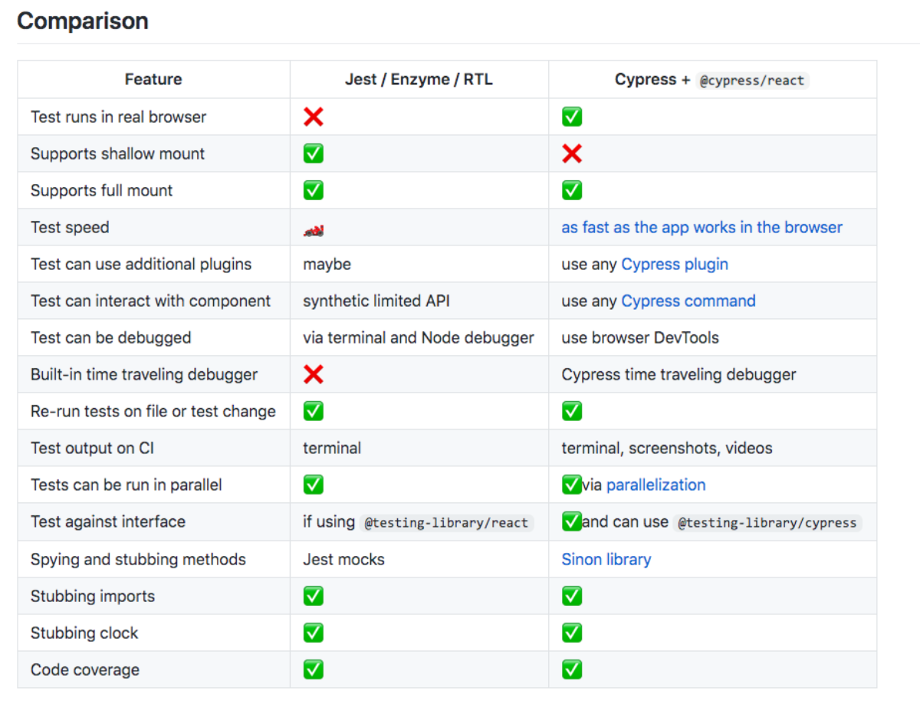Screen dimensions: 920x704
Task: Click Cypress column check in Stubbing clock row
Action: pyautogui.click(x=572, y=633)
